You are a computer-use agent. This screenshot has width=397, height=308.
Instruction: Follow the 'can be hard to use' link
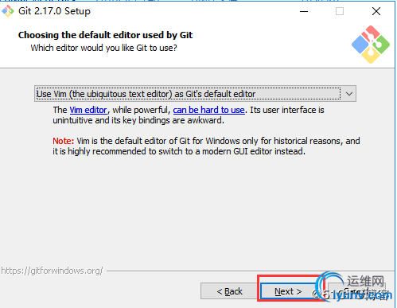[208, 110]
